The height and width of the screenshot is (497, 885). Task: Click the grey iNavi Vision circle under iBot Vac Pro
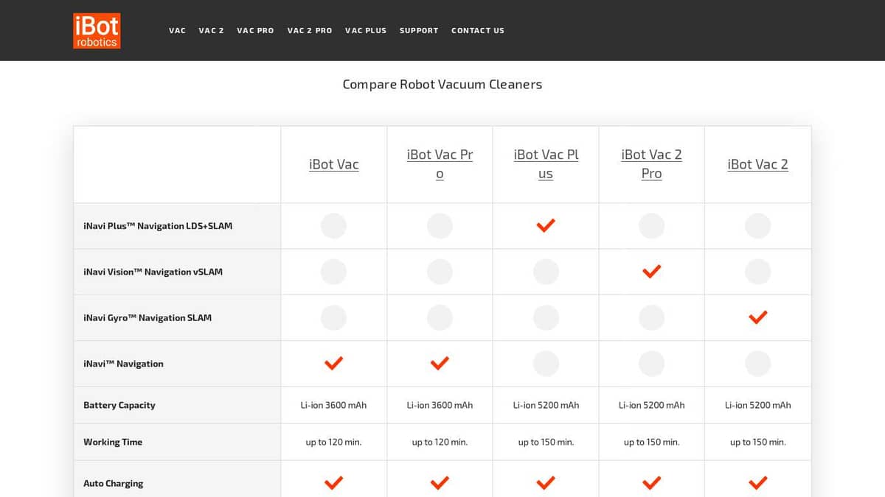pos(440,272)
